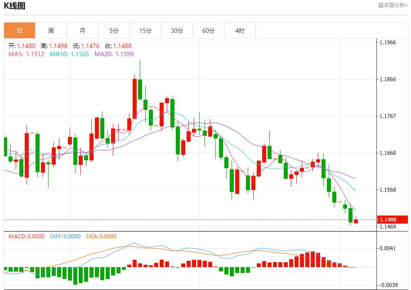Screen dimensions: 411x290
Task: Select the 15分 fifteen-minute interval
Action: (x=146, y=30)
